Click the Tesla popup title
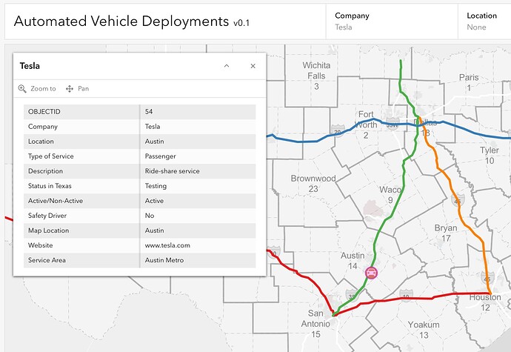Screen dimensions: 511x352 30,66
